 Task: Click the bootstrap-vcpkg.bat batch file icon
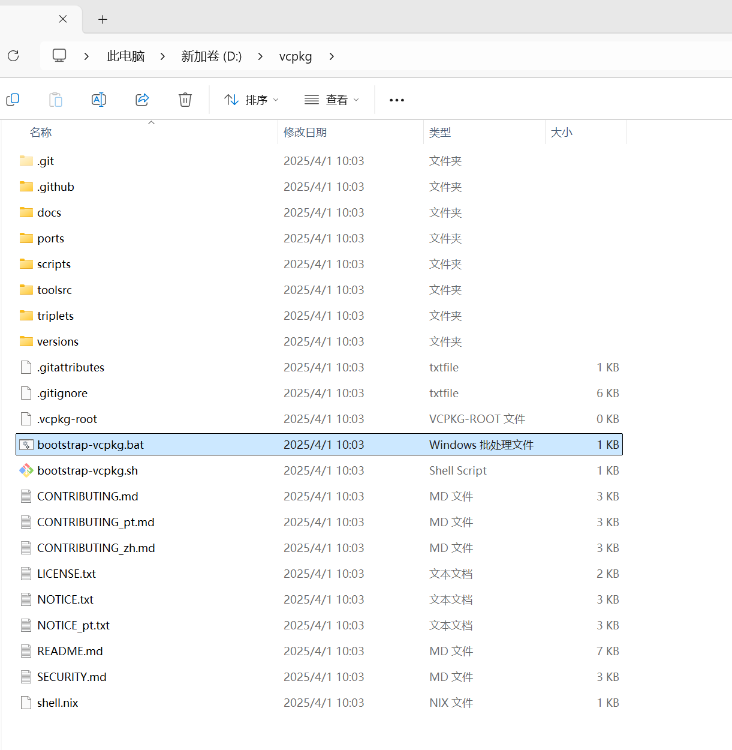coord(26,445)
